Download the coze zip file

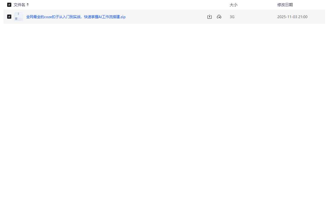210,17
